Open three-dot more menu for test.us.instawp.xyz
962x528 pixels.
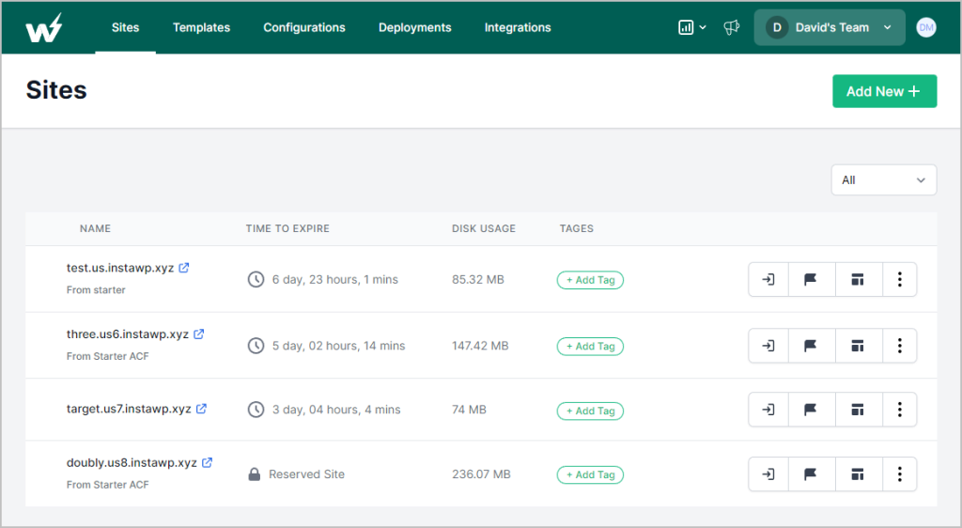point(899,280)
